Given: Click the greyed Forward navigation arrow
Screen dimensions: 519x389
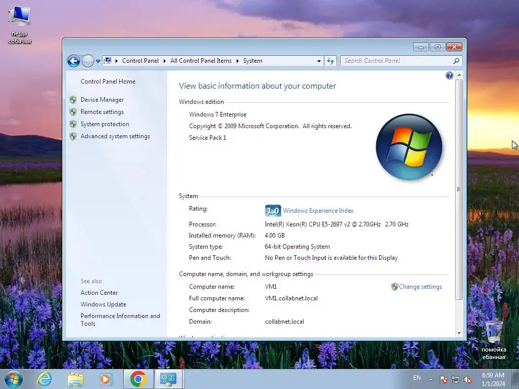Looking at the screenshot, I should point(88,61).
